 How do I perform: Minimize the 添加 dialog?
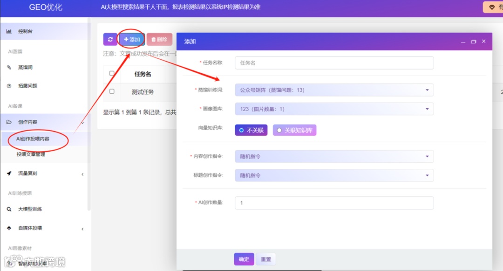(463, 42)
